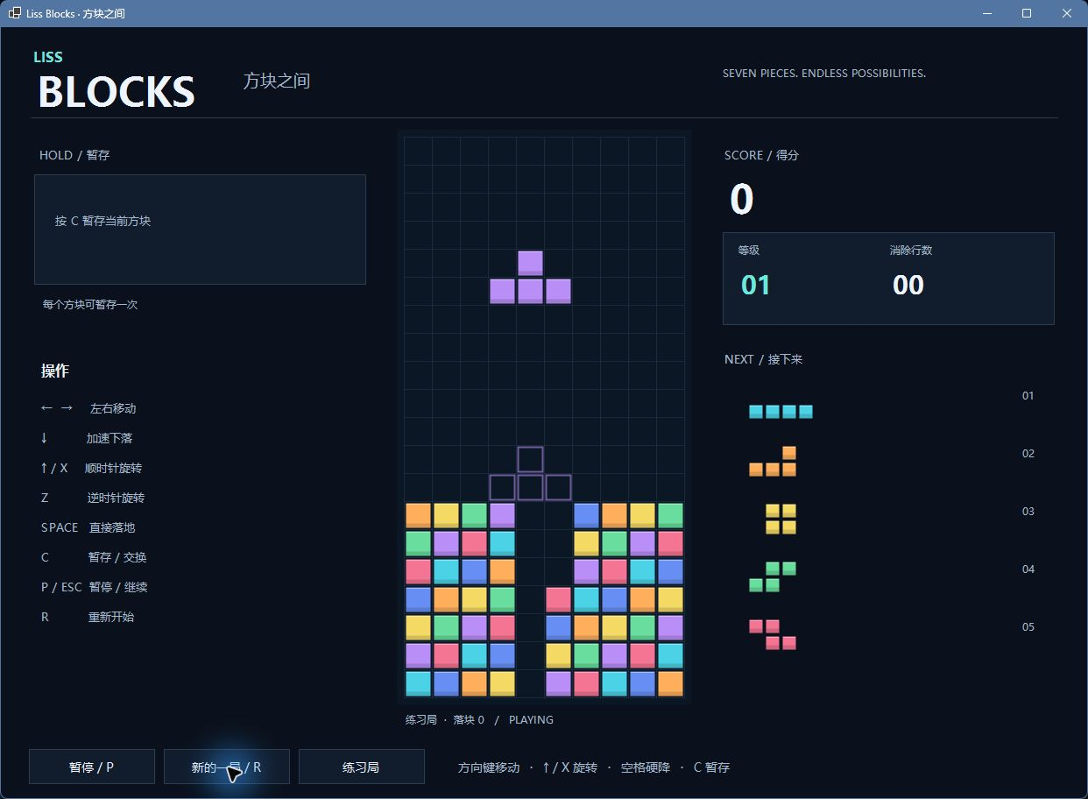
Task: Click the 空格硬降 hint in the bottom bar
Action: (645, 767)
